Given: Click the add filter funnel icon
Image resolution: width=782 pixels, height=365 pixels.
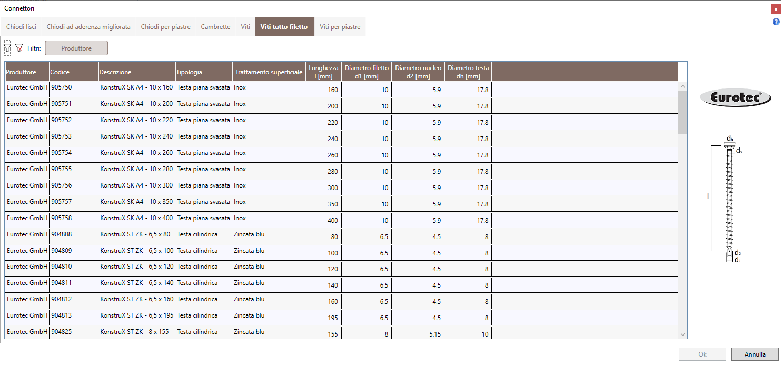Looking at the screenshot, I should tap(7, 48).
